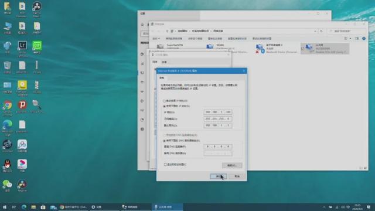Open Networking tab in Ethernet Properties
The width and height of the screenshot is (375, 211).
pos(155,62)
